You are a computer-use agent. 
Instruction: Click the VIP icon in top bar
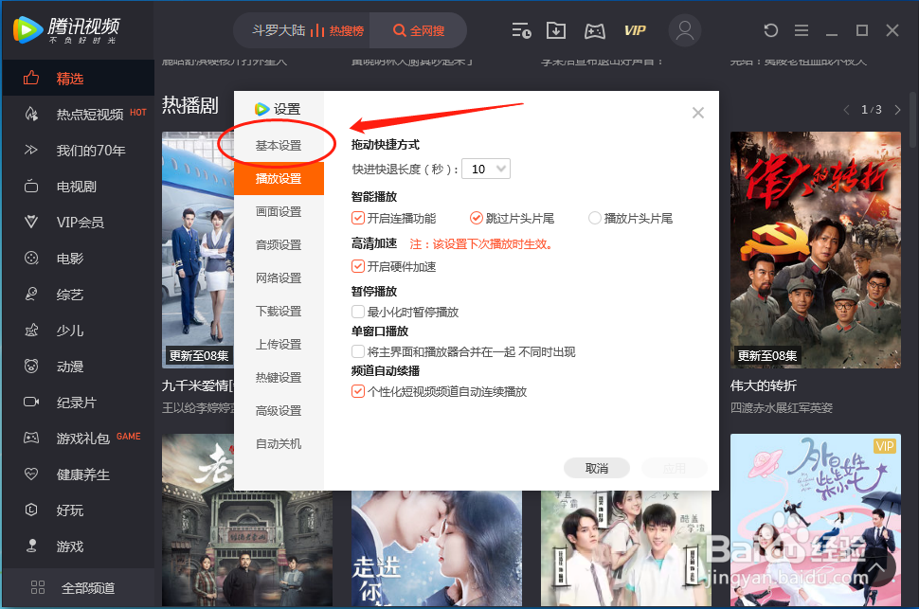click(x=635, y=30)
